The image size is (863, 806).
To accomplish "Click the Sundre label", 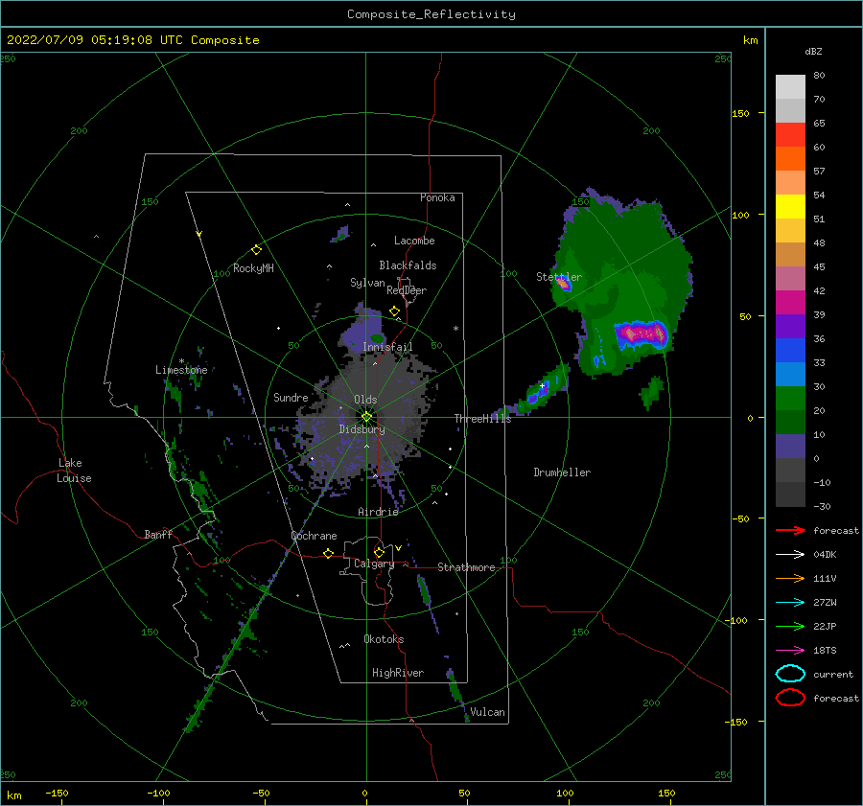I will [291, 397].
